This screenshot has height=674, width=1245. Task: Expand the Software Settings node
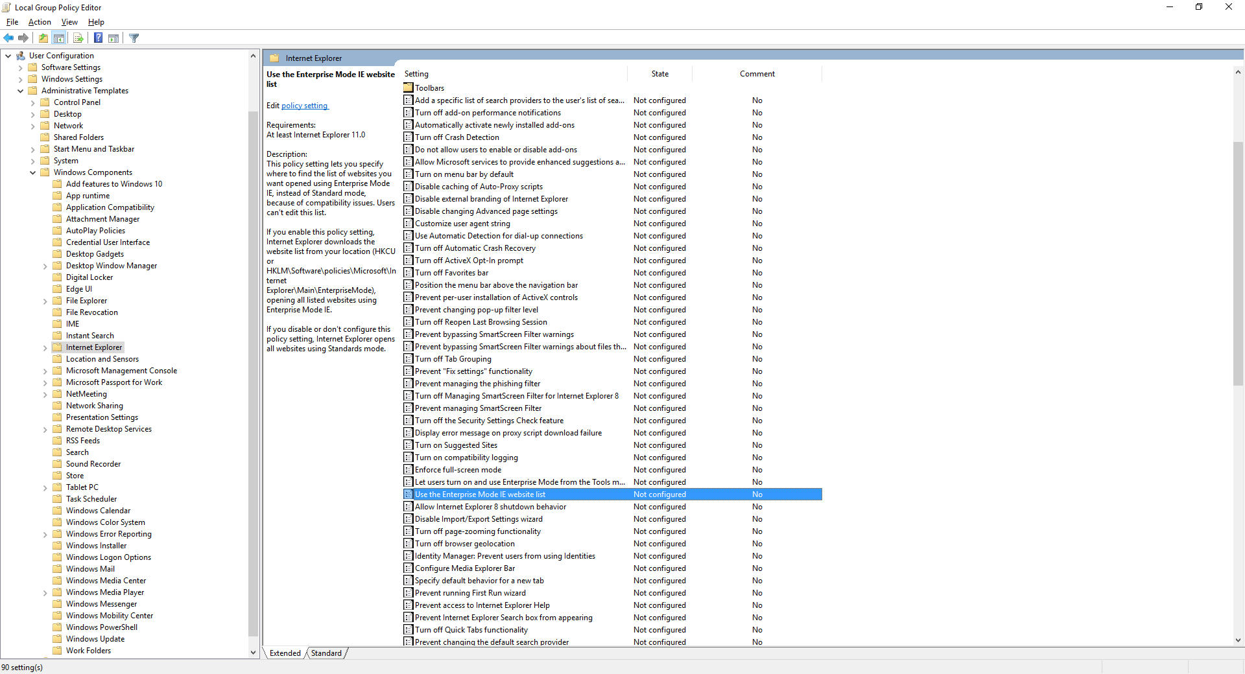click(x=21, y=67)
